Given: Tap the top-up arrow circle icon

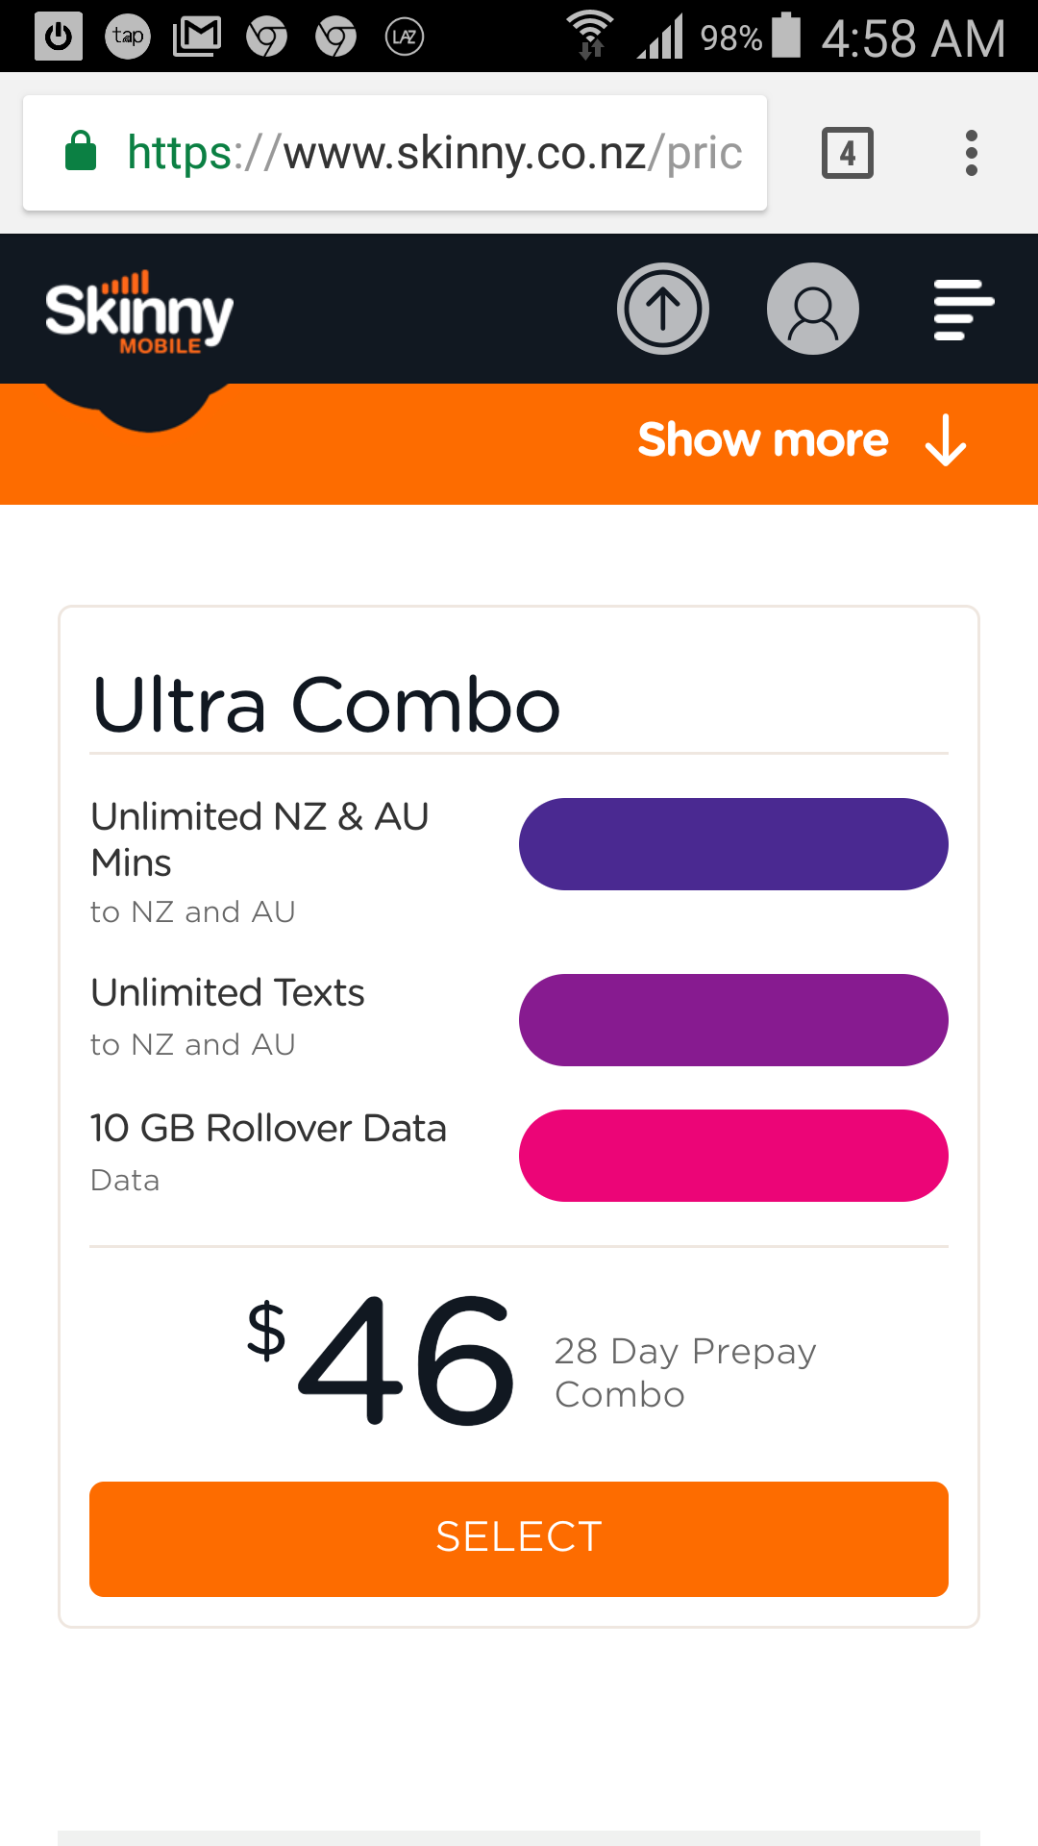Looking at the screenshot, I should point(662,309).
